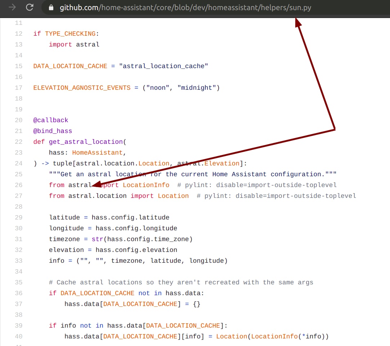Click line number 32
Viewport: 390px width, 346px height.
point(19,250)
